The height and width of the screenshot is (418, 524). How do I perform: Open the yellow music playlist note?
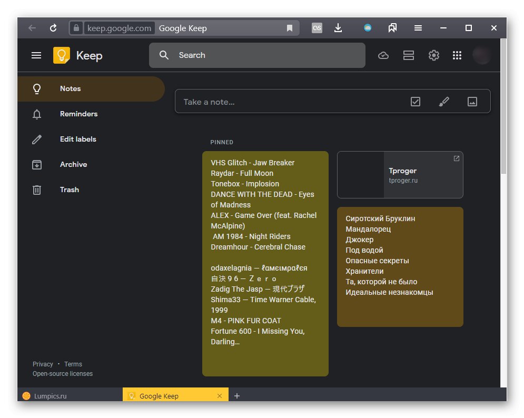tap(265, 264)
